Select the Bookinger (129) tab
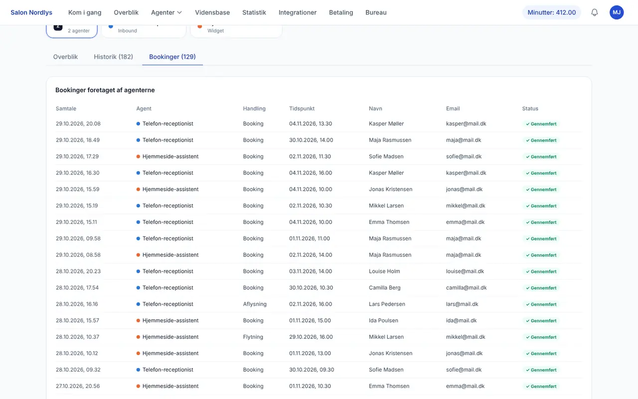The height and width of the screenshot is (399, 638). coord(172,57)
